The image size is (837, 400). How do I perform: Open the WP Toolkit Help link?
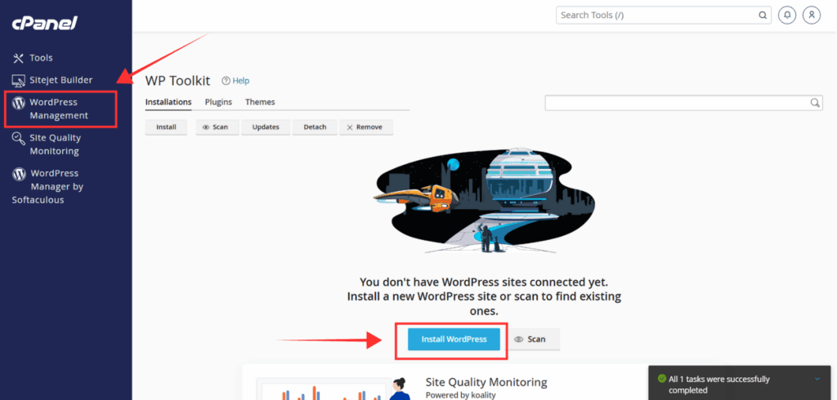pos(241,81)
